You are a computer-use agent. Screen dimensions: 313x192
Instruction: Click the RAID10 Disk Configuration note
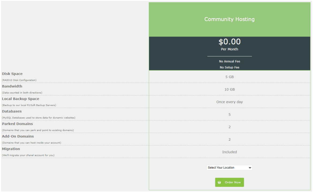tap(19, 80)
